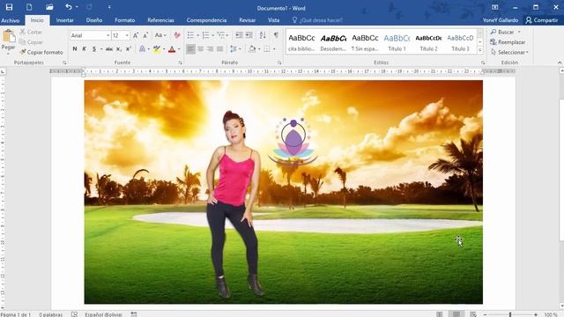Screen dimensions: 564x317
Task: Apply superscript formatting
Action: point(129,49)
